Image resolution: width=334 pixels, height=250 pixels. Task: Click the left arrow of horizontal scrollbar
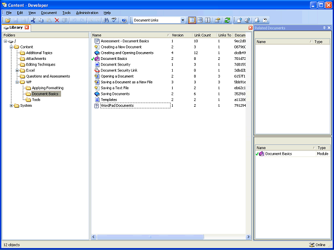(94, 236)
